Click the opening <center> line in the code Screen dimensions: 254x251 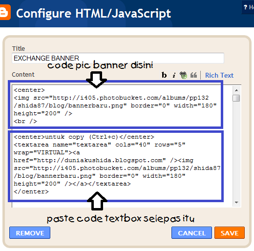[29, 90]
